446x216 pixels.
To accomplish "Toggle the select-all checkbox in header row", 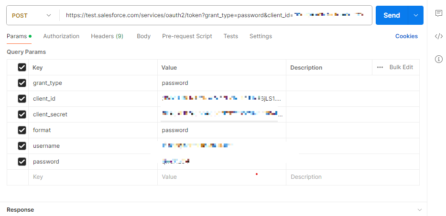I will coord(22,67).
